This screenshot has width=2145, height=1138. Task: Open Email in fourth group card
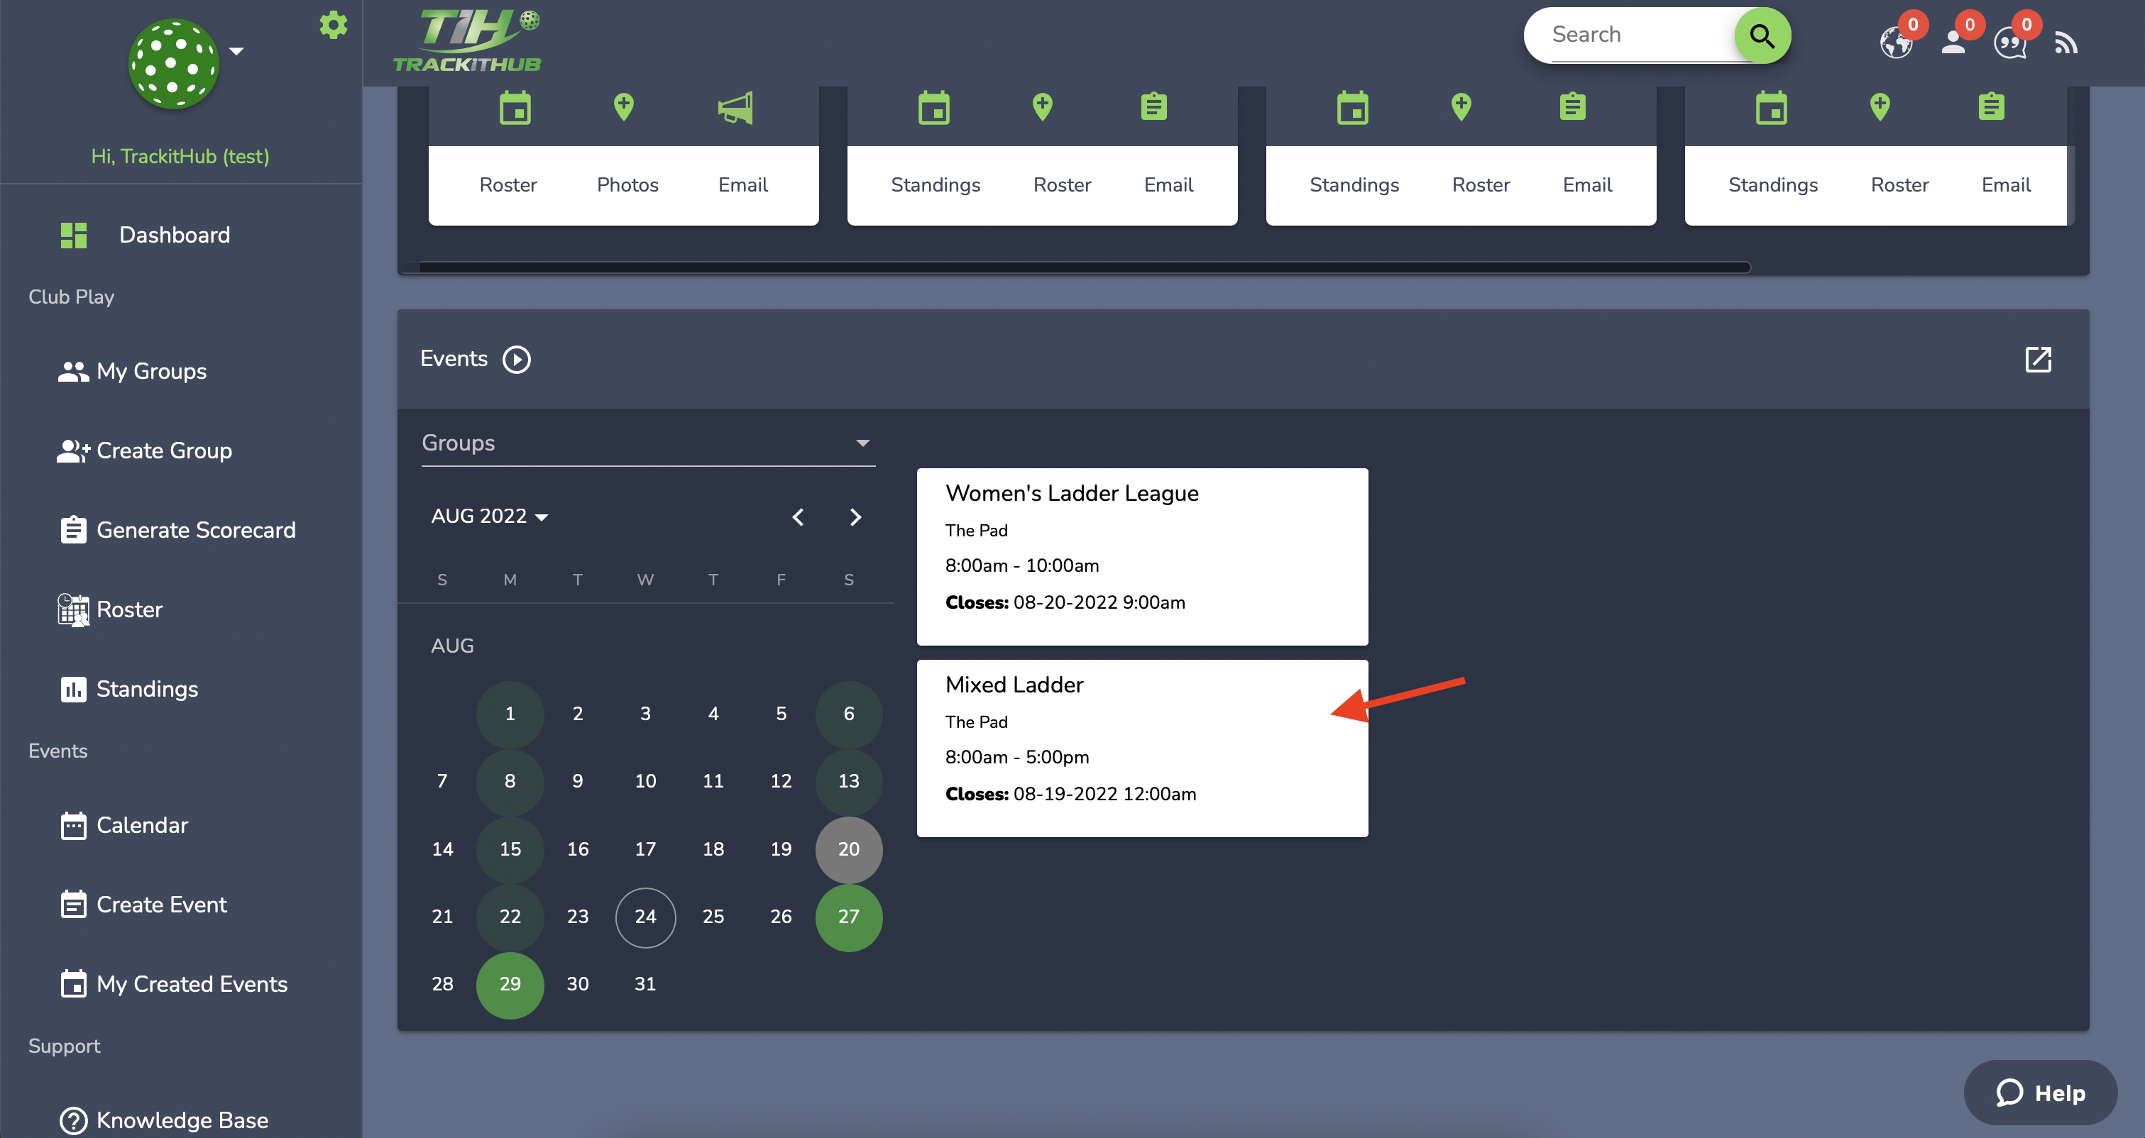(2007, 184)
